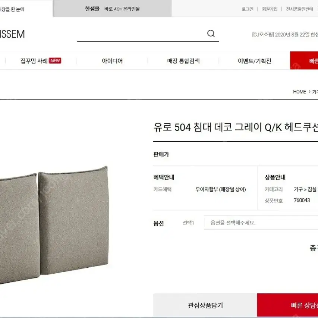Open the 이벤트/기획전 menu item

[254, 61]
